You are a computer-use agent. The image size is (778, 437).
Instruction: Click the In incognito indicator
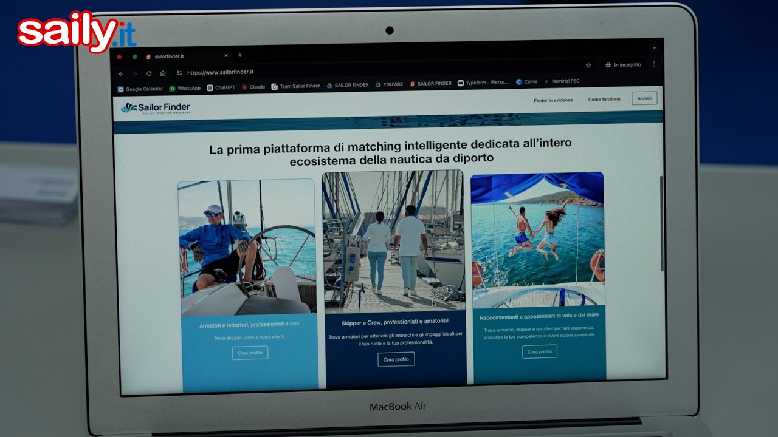coord(622,65)
